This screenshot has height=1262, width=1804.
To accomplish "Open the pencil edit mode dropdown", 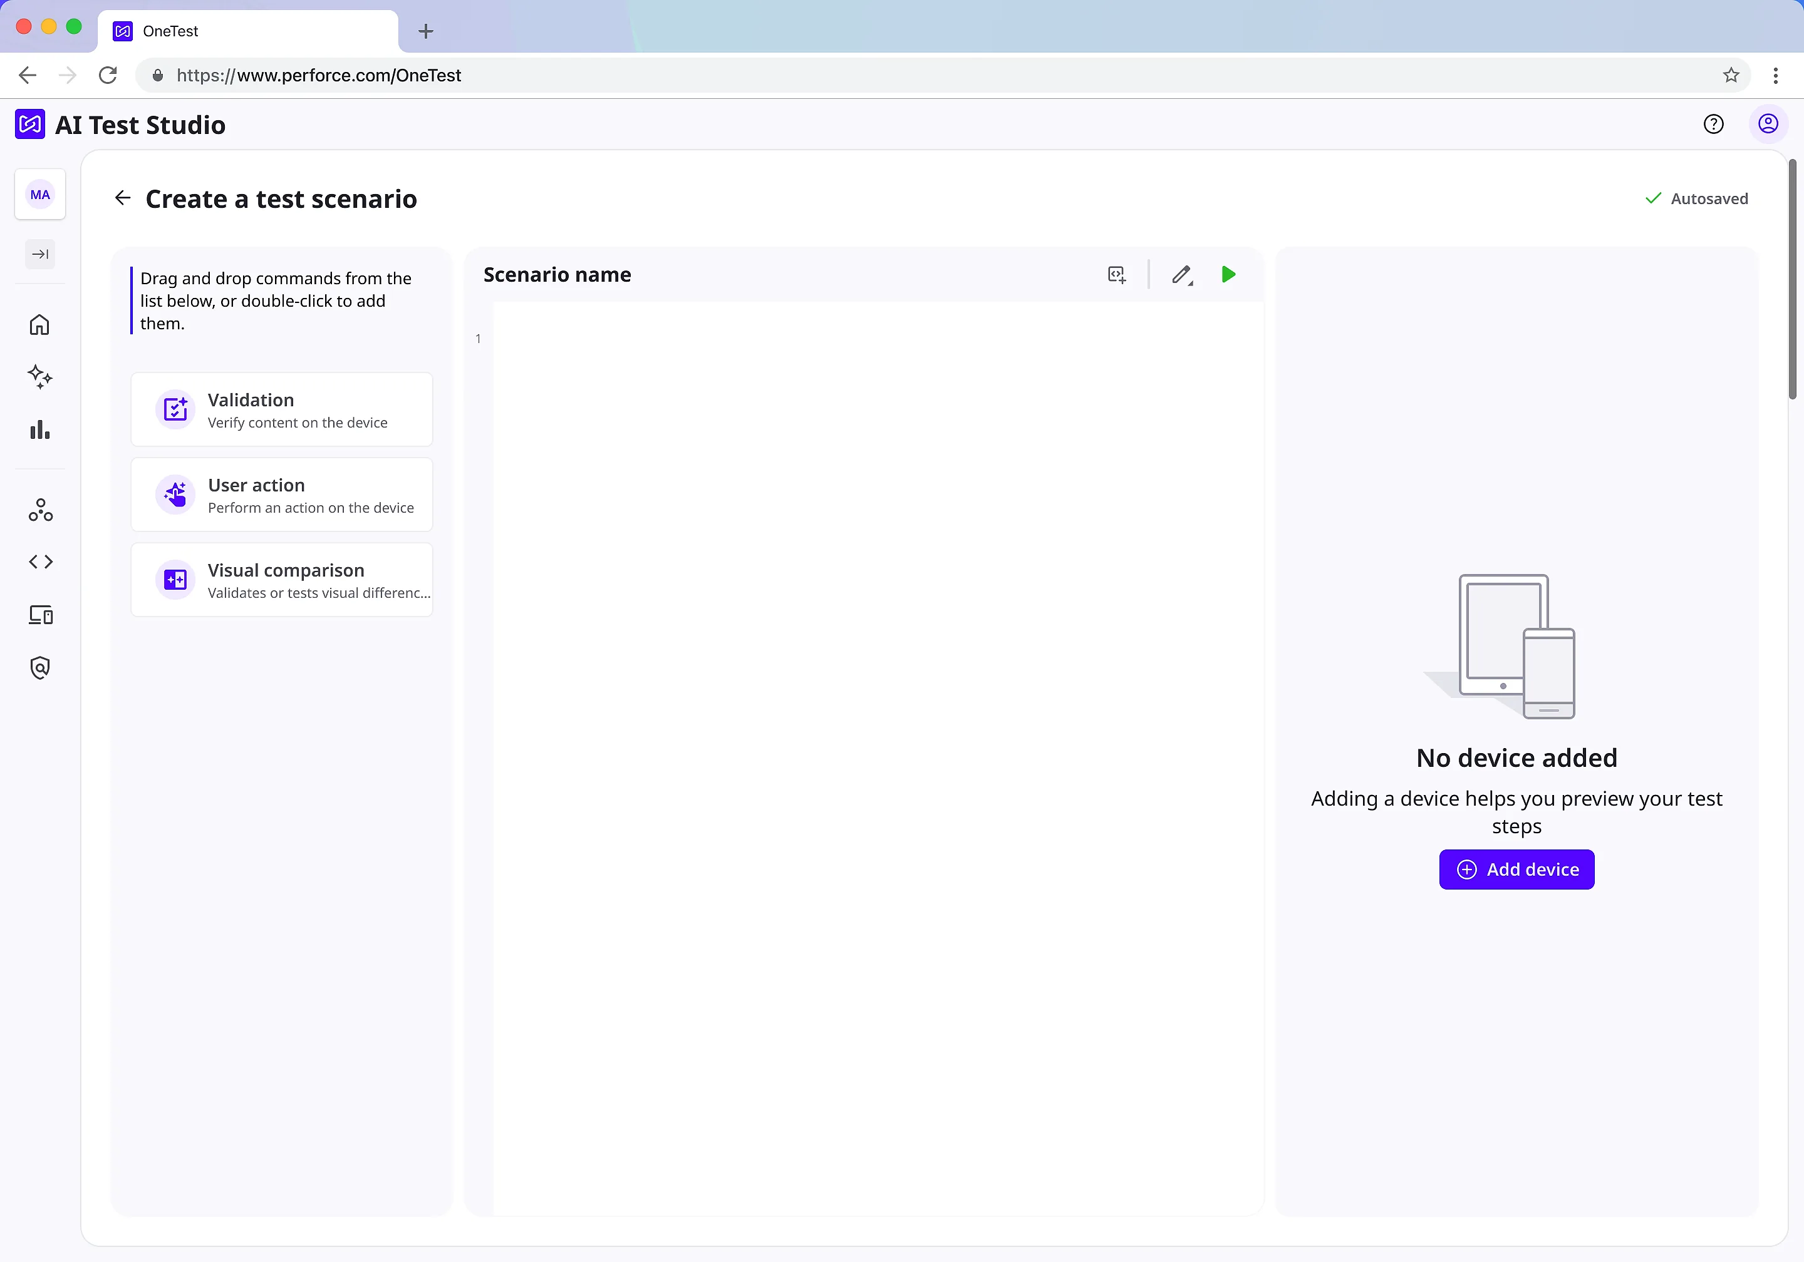I will pyautogui.click(x=1183, y=275).
